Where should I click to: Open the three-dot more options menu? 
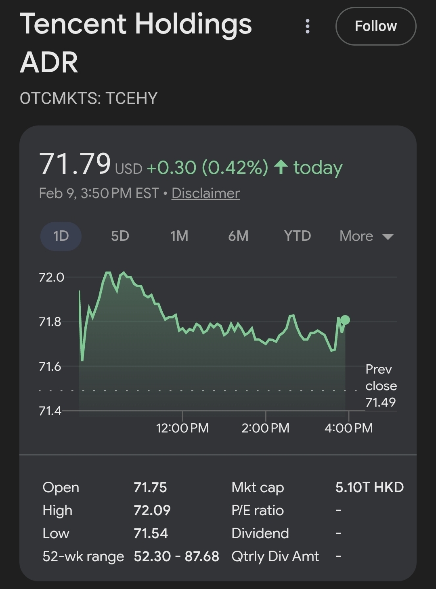coord(308,27)
